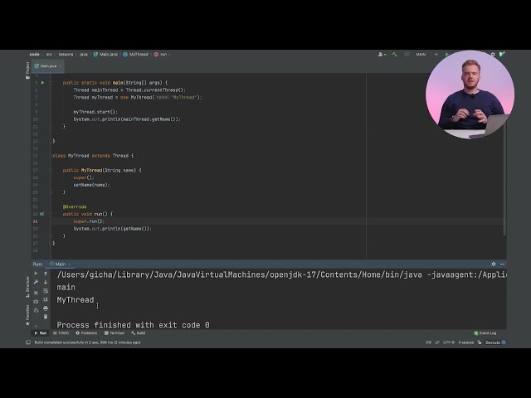Click the Up stack trace arrow icon
Viewport: 531px width, 398px height.
click(x=46, y=274)
